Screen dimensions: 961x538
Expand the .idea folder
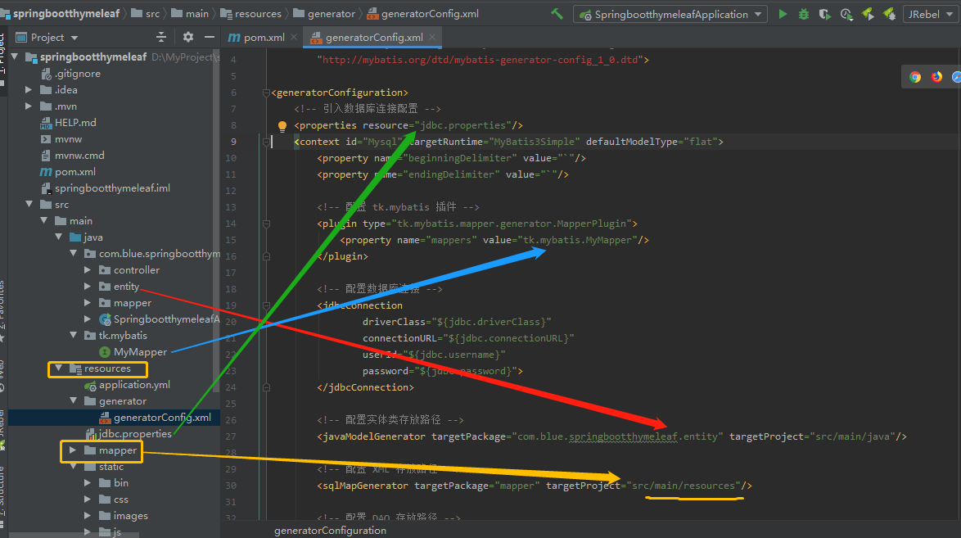pyautogui.click(x=28, y=89)
